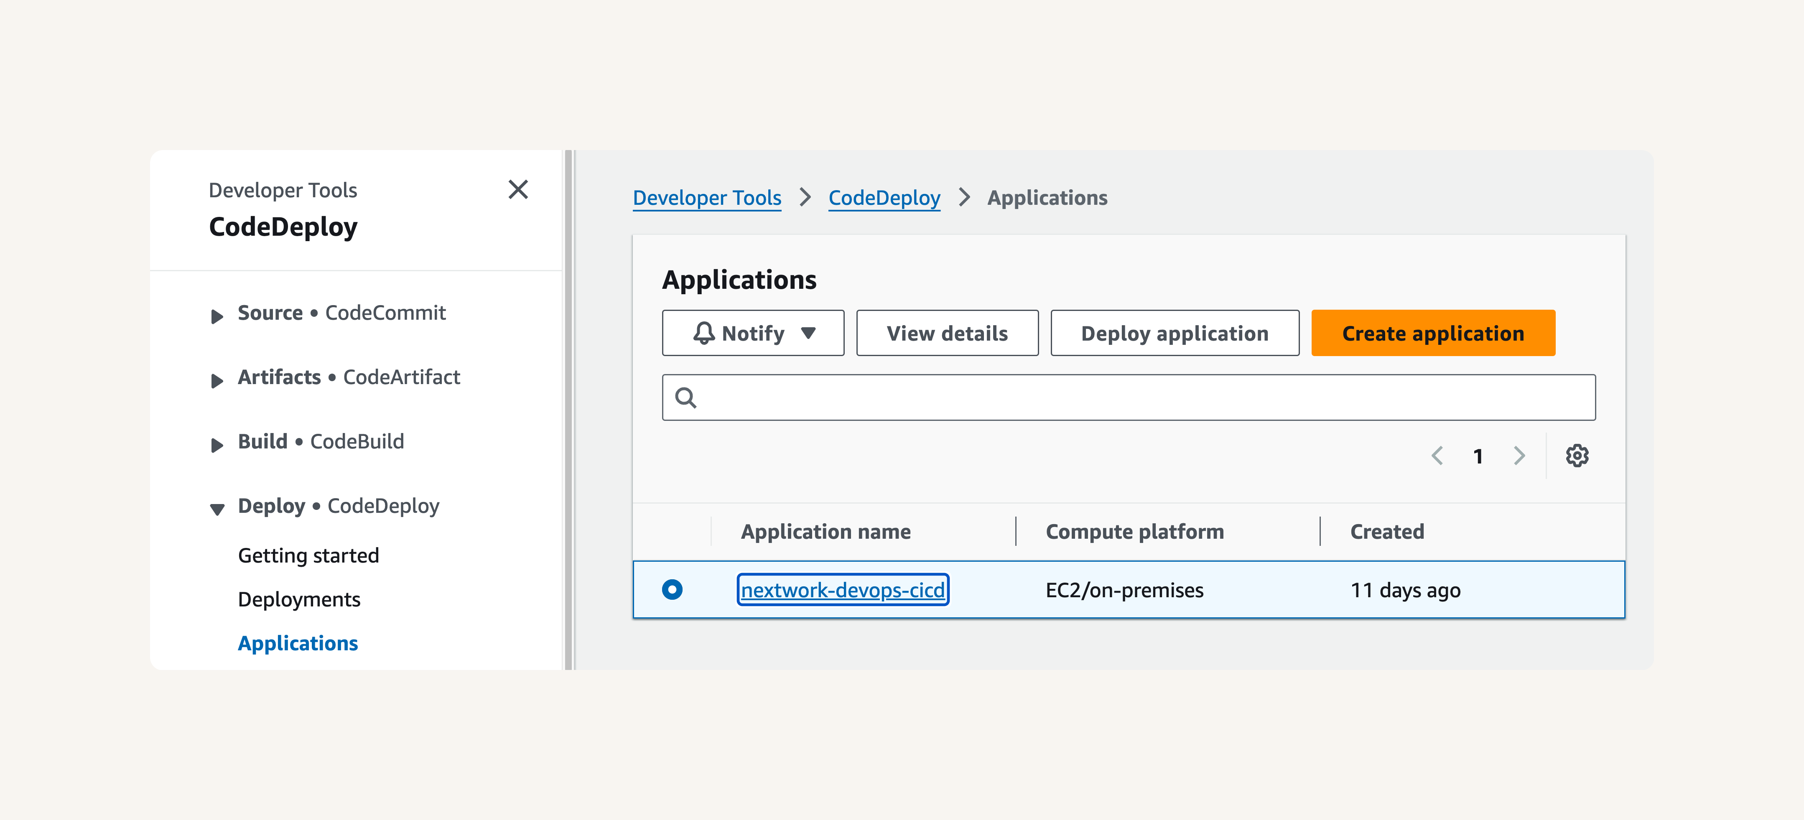
Task: Open Applications in sidebar
Action: click(x=298, y=643)
